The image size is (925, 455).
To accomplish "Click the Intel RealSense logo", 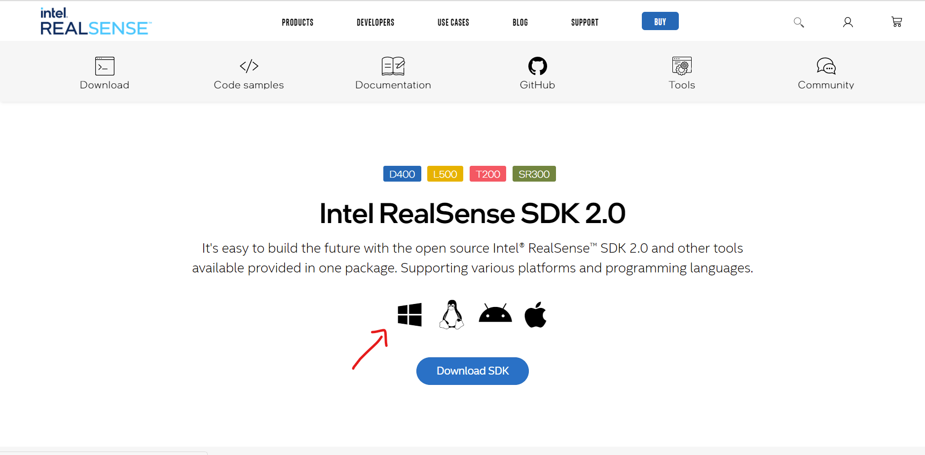I will coord(96,22).
